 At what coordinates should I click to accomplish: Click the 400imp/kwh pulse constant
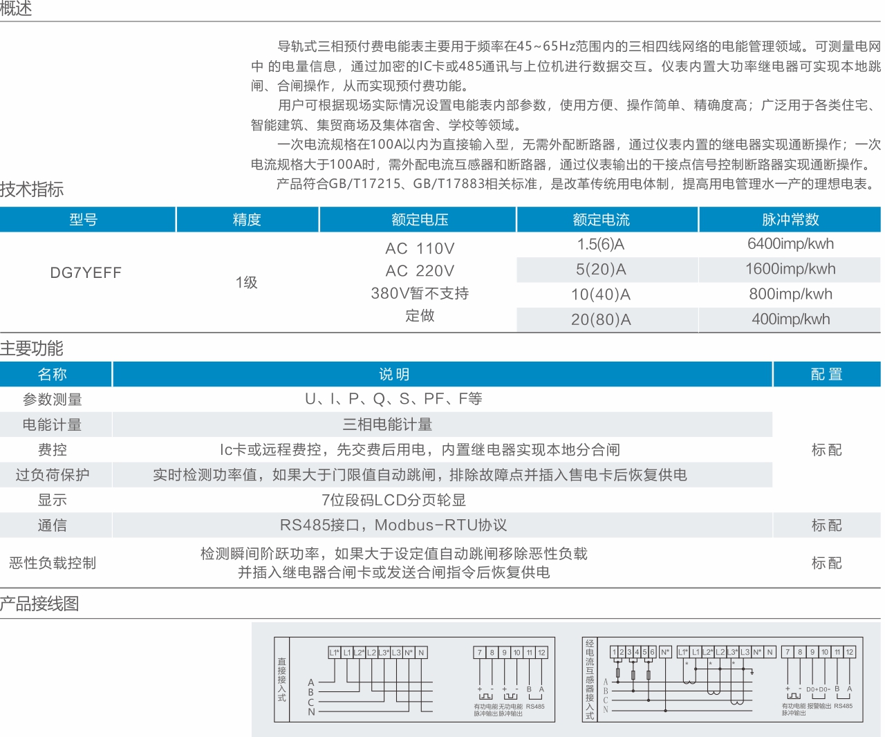coord(790,319)
